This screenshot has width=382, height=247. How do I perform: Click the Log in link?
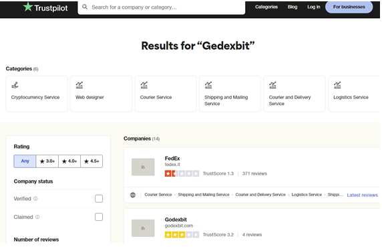pyautogui.click(x=313, y=7)
